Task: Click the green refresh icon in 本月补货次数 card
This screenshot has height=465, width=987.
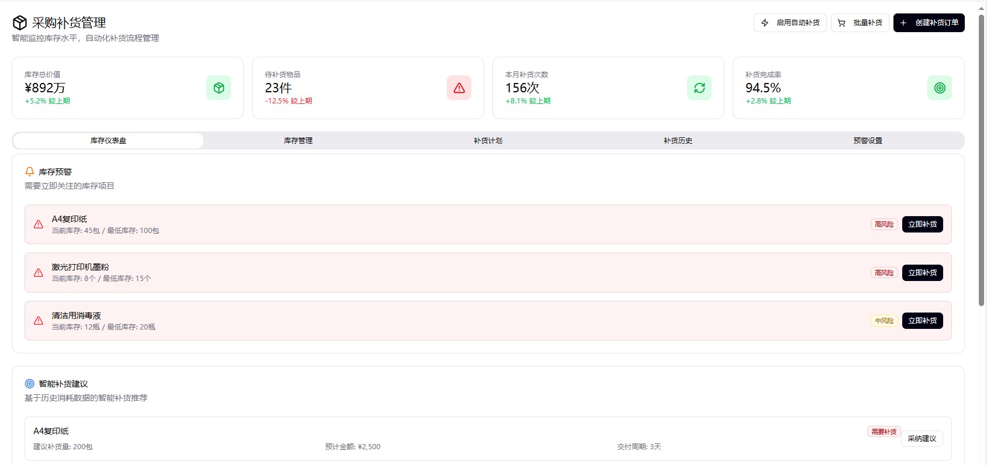Action: point(699,88)
